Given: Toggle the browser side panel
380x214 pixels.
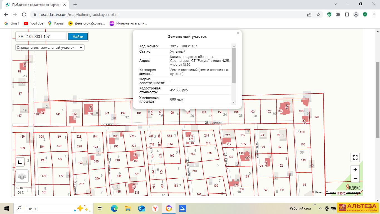Looking at the screenshot, I should pyautogui.click(x=347, y=14).
